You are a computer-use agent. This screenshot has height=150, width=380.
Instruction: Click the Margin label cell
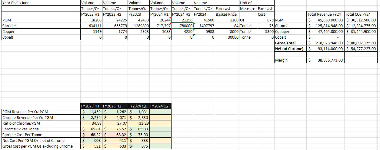tap(291, 60)
